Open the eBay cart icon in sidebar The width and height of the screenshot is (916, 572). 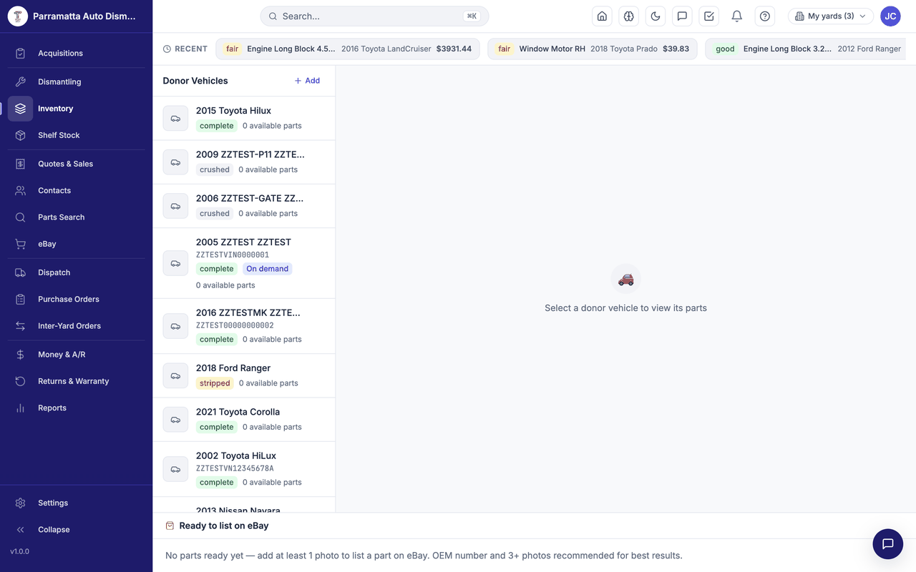click(20, 244)
